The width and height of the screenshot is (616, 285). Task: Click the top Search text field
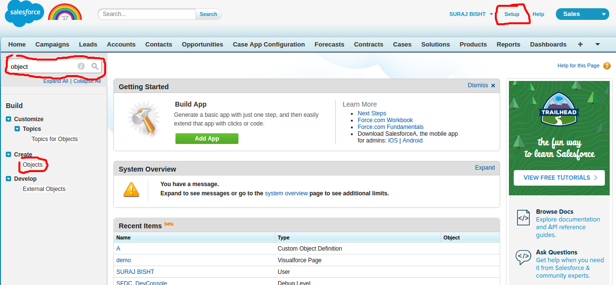pos(147,14)
